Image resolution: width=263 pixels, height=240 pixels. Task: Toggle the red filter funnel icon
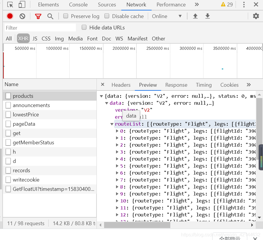tap(38, 16)
